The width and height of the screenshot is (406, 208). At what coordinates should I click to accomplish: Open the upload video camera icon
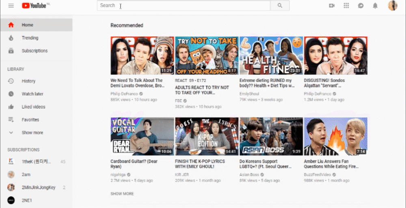[x=332, y=5]
